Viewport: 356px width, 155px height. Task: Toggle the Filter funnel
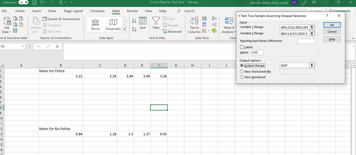pyautogui.click(x=156, y=23)
